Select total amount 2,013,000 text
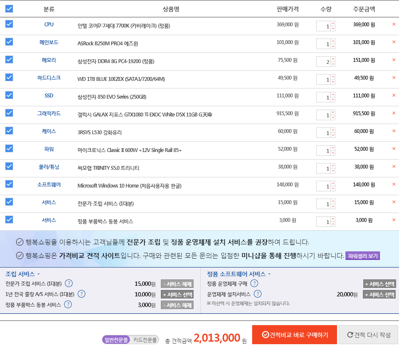Image resolution: width=399 pixels, height=348 pixels. [x=217, y=338]
